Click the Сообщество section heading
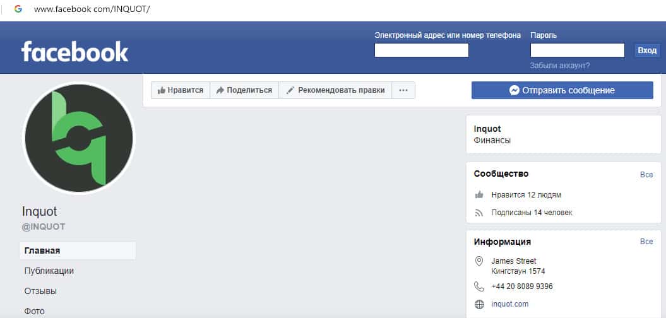 [501, 174]
